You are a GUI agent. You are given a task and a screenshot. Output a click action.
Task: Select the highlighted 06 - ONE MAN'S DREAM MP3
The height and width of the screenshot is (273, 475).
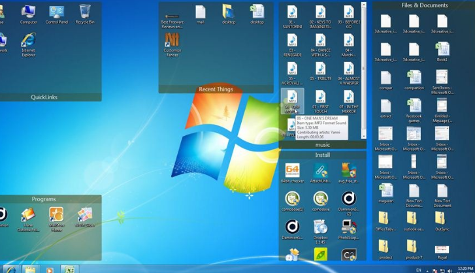292,101
